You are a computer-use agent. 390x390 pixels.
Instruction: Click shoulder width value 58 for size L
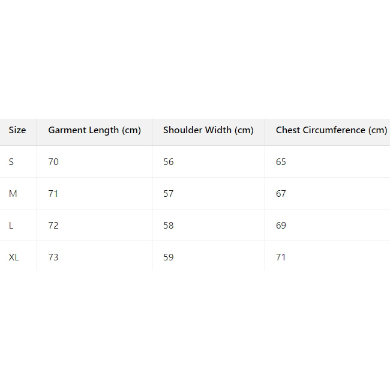(169, 226)
